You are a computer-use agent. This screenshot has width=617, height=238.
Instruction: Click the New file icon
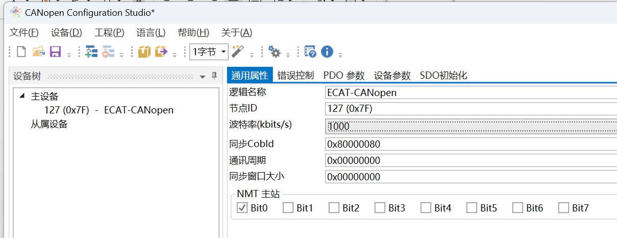tap(21, 52)
